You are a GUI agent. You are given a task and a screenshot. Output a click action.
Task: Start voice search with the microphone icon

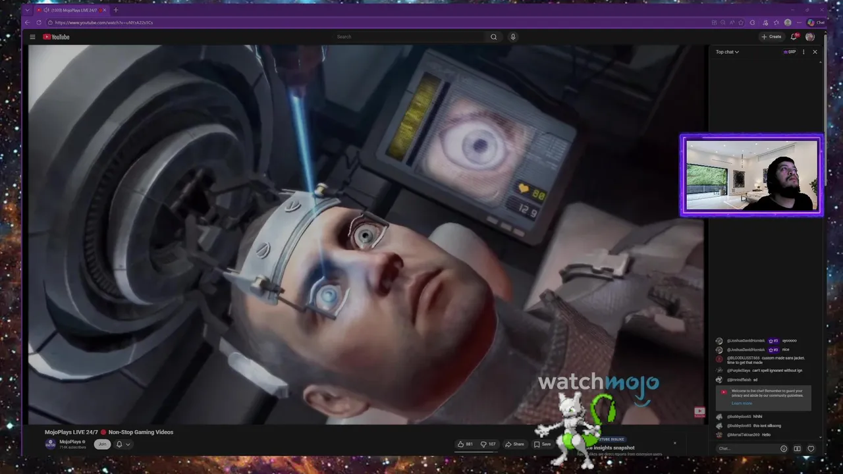[513, 37]
